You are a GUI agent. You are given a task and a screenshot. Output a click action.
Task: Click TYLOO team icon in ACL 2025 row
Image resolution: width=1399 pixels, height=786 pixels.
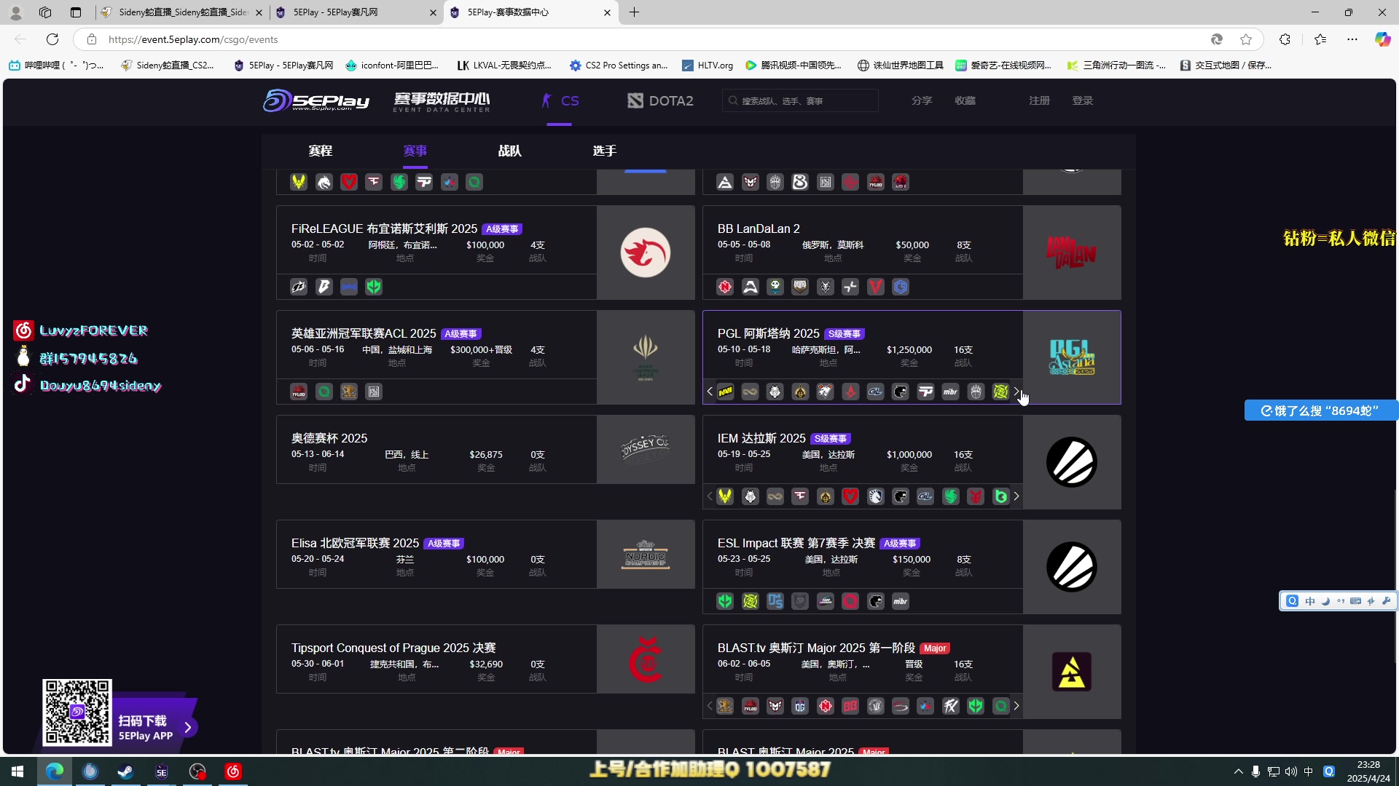pos(299,392)
